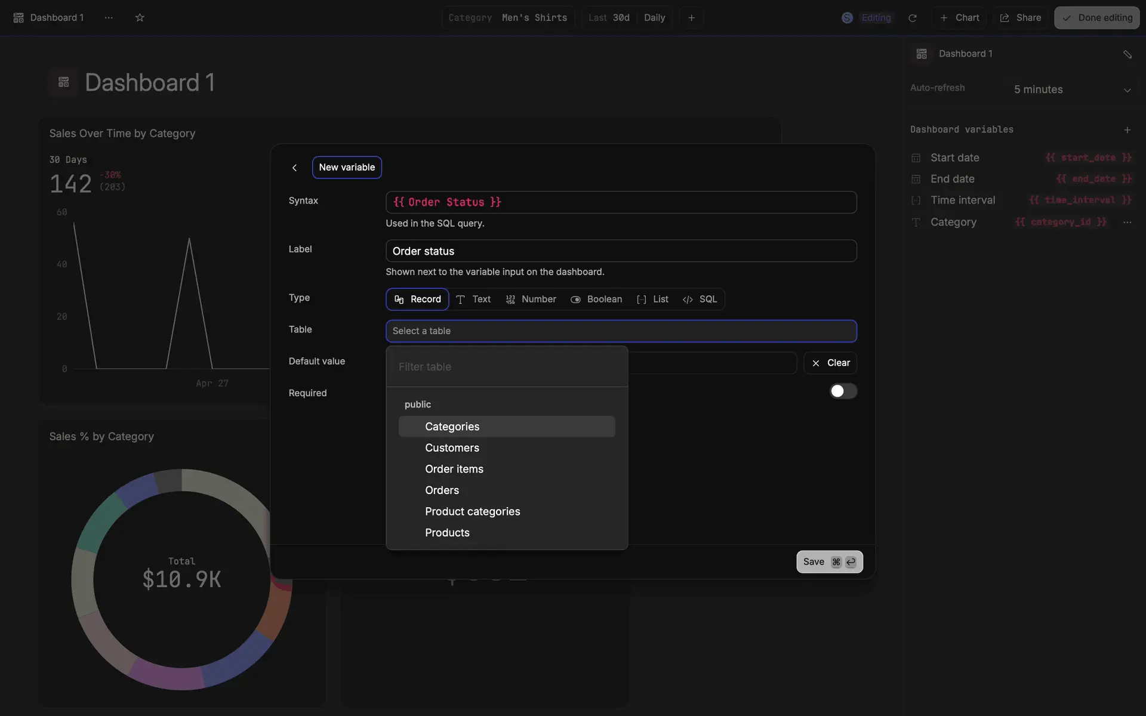Star Dashboard 1 as favorite
Image resolution: width=1146 pixels, height=716 pixels.
140,18
